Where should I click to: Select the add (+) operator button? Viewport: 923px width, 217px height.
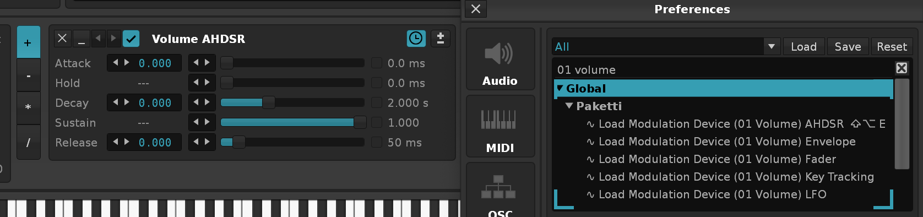tap(28, 42)
